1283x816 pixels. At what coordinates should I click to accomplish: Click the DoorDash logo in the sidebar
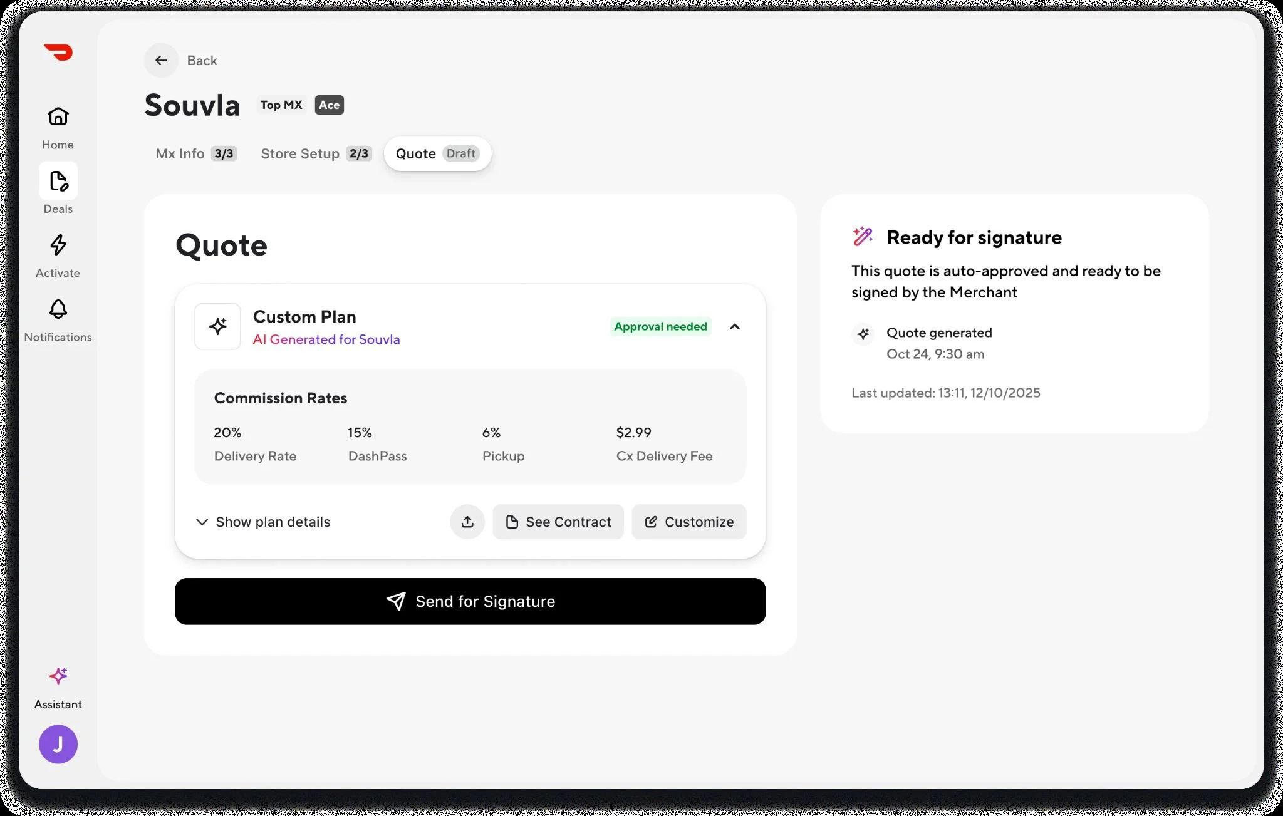point(58,52)
